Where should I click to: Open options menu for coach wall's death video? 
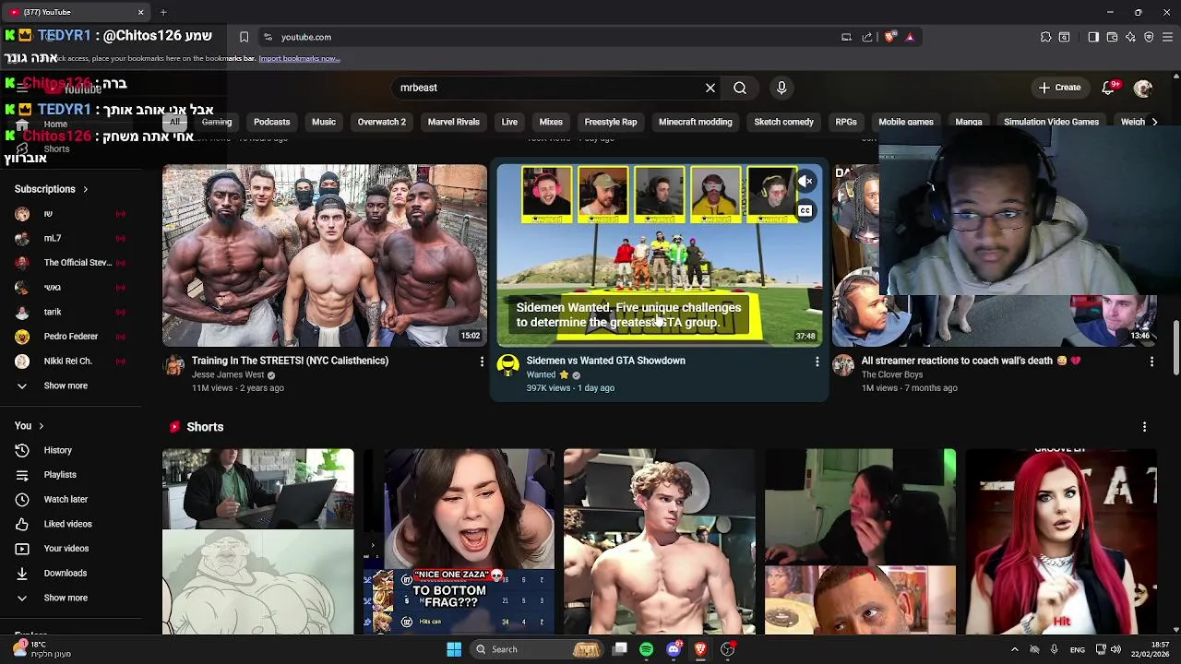coord(1151,362)
